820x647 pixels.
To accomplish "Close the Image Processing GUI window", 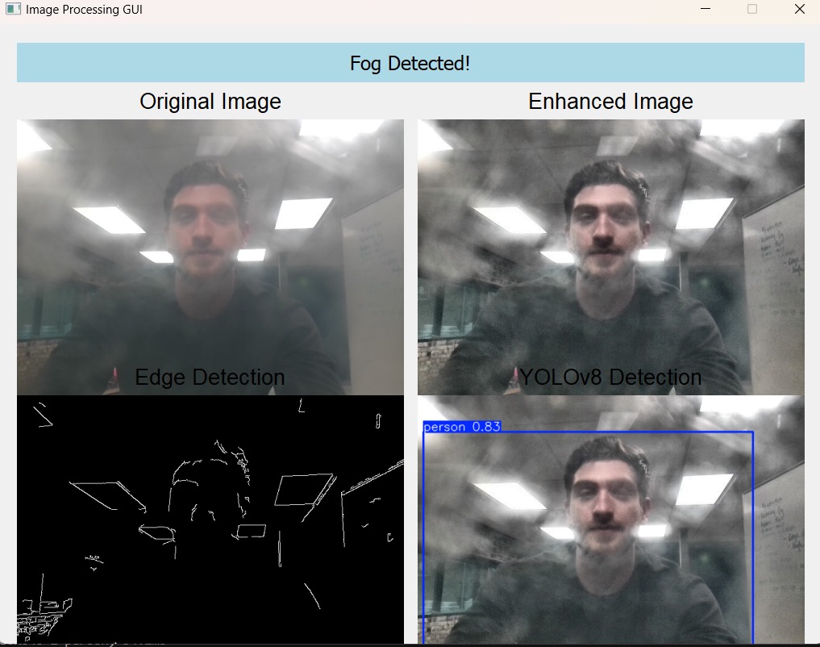I will (x=799, y=9).
